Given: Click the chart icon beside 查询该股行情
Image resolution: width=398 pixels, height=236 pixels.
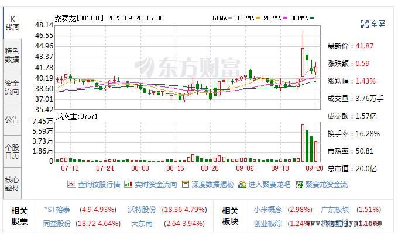Looking at the screenshot, I should pyautogui.click(x=71, y=185).
